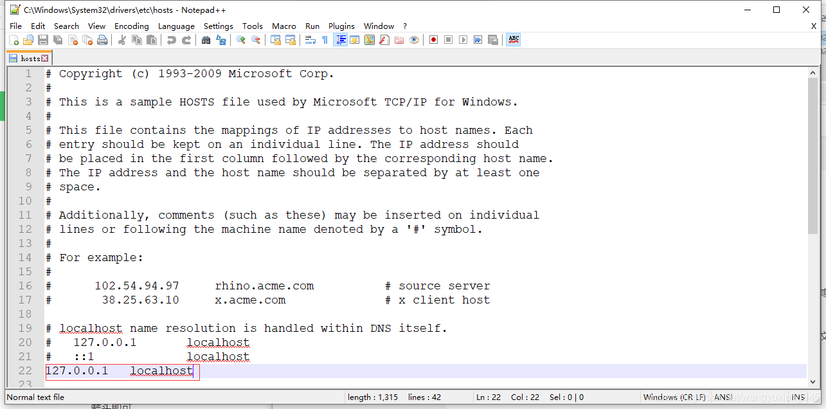Open the View menu
This screenshot has height=409, width=826.
coord(97,26)
